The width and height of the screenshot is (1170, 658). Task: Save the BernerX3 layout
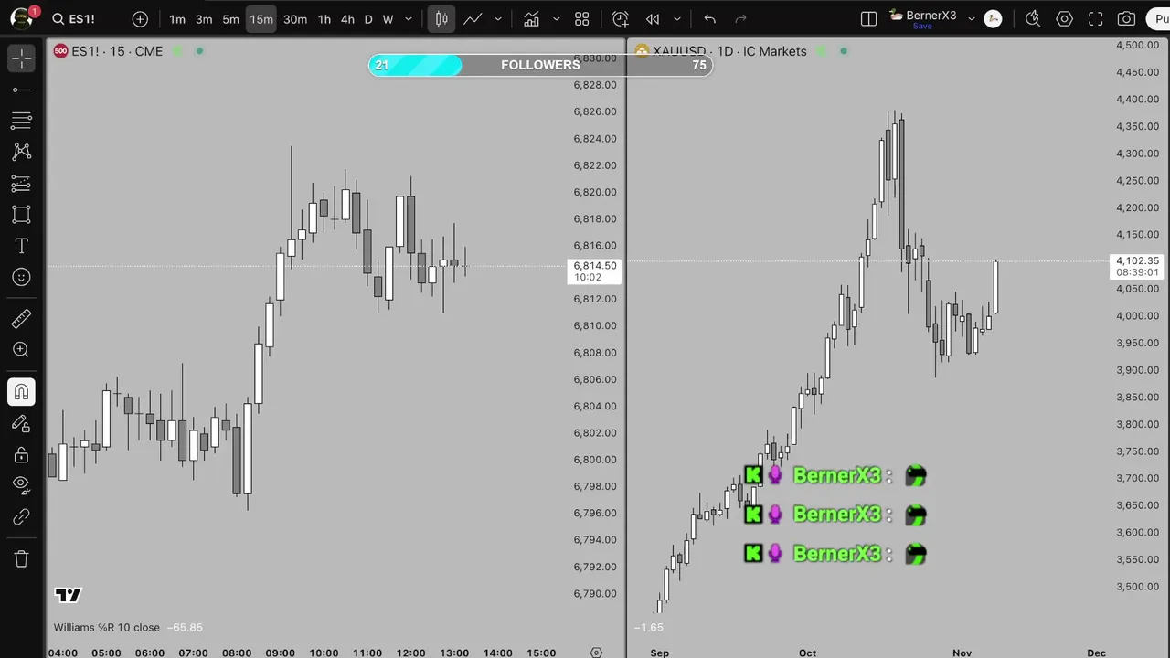pyautogui.click(x=922, y=27)
